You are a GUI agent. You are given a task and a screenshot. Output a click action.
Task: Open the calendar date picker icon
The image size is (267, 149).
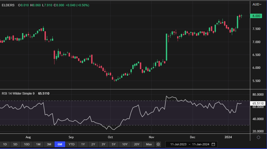(213, 144)
